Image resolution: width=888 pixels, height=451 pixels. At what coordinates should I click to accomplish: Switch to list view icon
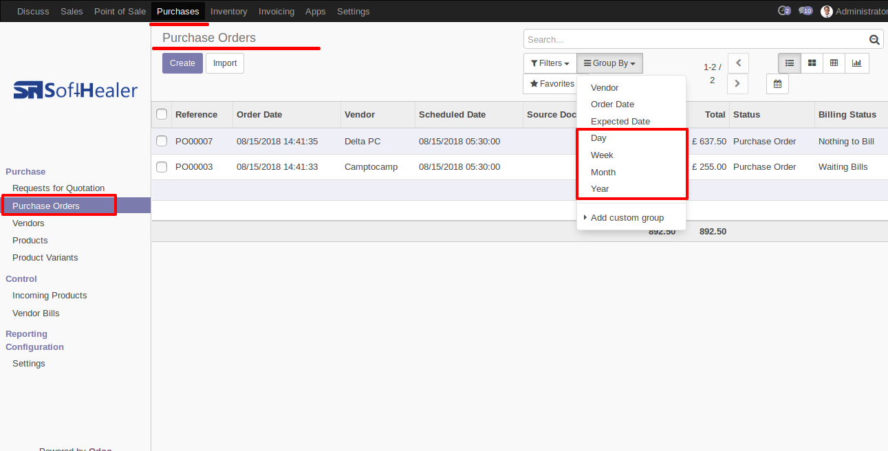790,63
